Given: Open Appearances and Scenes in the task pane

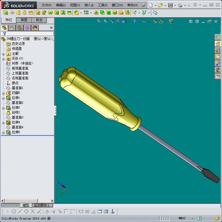Looking at the screenshot, I should pyautogui.click(x=218, y=70).
